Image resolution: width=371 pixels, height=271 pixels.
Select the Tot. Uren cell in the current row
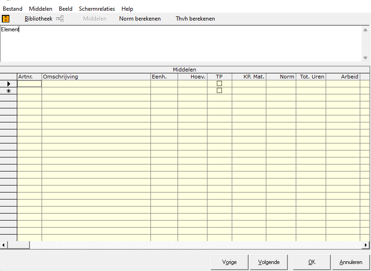click(x=311, y=84)
